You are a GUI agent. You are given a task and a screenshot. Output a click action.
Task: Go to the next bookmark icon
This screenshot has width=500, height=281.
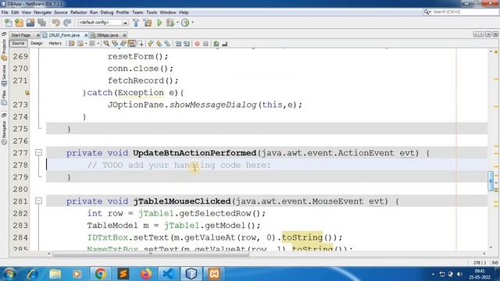[x=159, y=44]
